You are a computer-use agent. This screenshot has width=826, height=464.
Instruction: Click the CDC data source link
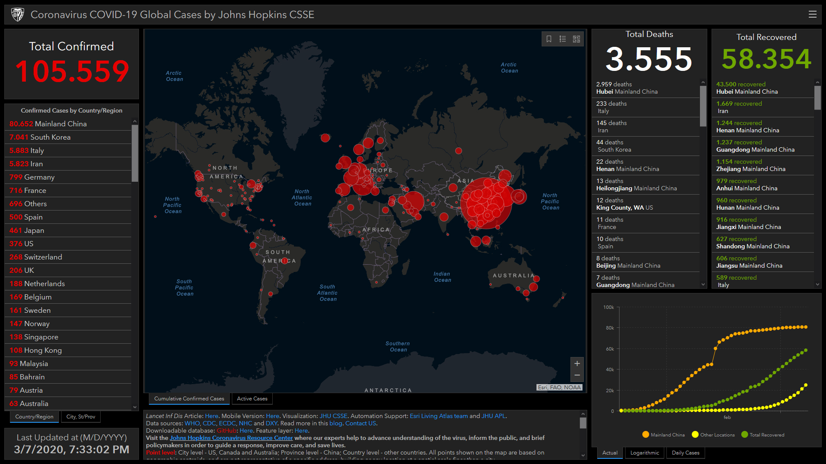pos(209,423)
